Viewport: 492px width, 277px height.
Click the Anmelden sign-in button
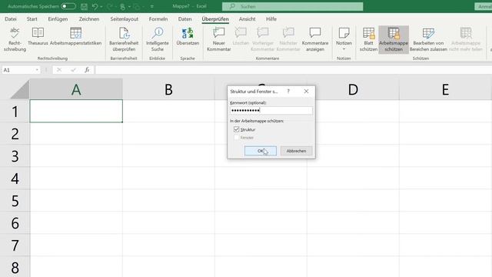pos(484,6)
